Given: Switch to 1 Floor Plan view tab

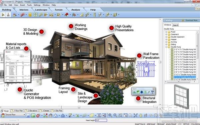Looking at the screenshot, I should point(17,111).
